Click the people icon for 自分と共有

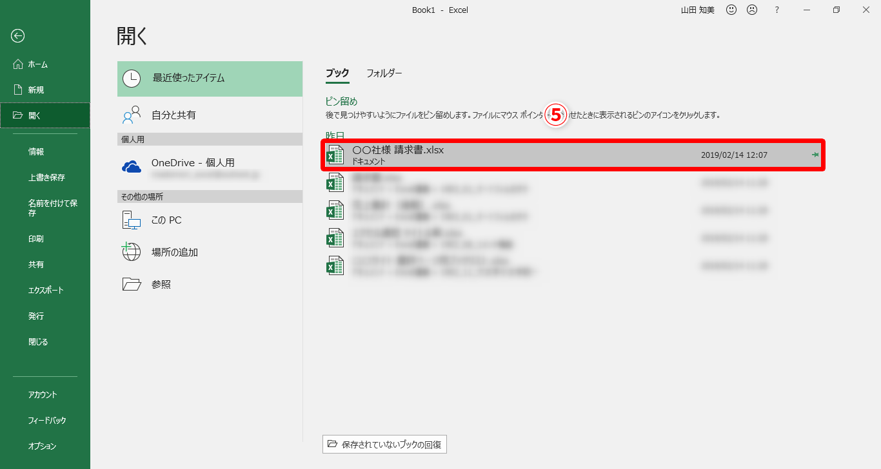pos(132,115)
